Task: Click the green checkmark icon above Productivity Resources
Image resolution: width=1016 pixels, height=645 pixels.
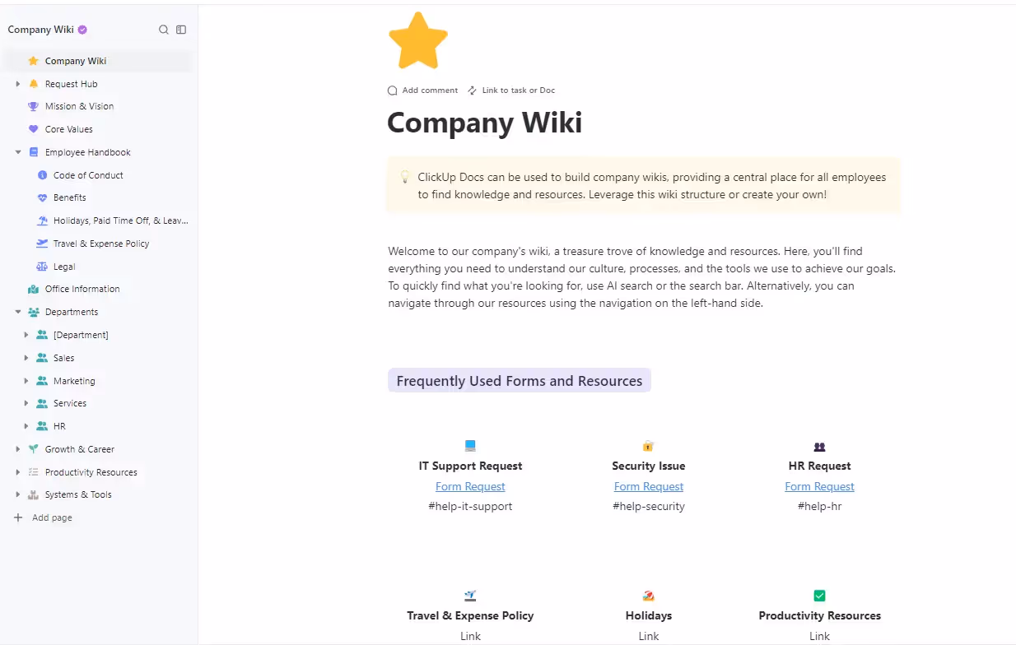Action: pos(819,595)
